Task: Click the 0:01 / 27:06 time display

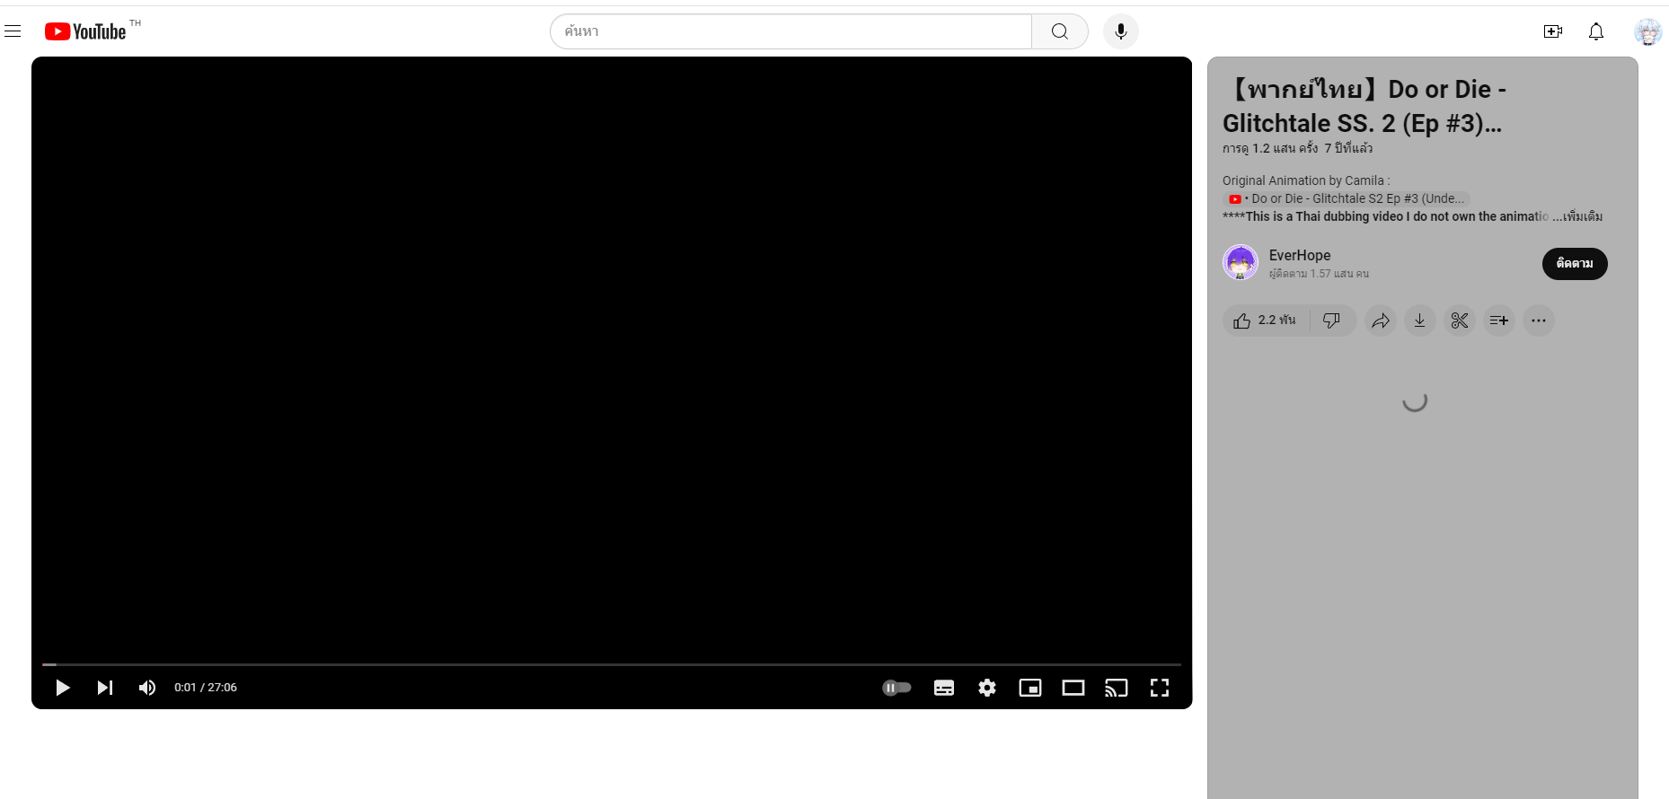Action: click(x=206, y=688)
